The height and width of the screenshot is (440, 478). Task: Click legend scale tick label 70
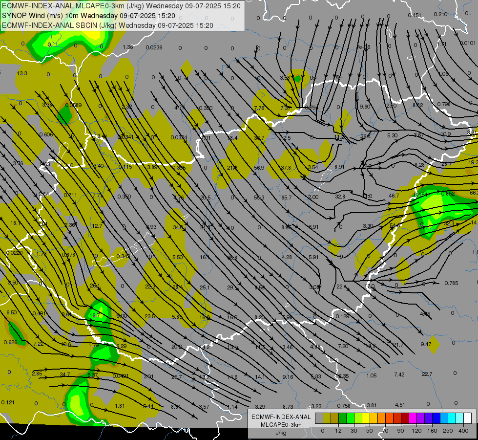(x=385, y=431)
